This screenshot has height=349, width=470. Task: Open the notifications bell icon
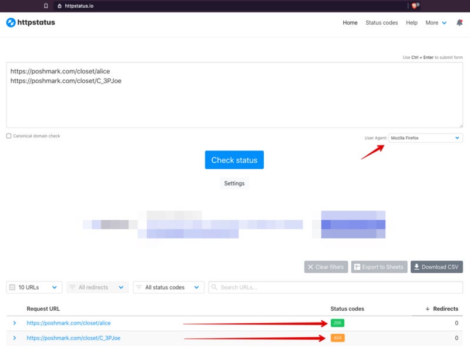point(459,22)
